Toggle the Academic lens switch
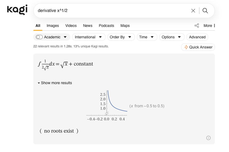The width and height of the screenshot is (229, 152). click(39, 37)
